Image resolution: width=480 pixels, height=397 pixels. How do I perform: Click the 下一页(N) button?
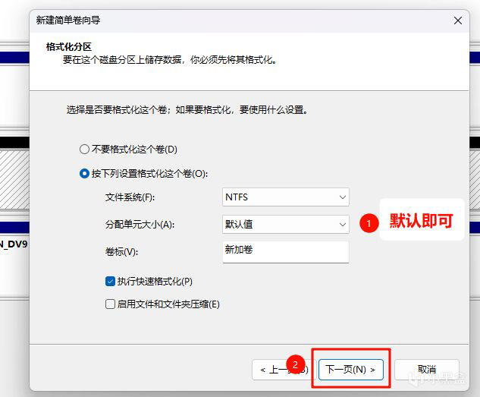click(351, 370)
